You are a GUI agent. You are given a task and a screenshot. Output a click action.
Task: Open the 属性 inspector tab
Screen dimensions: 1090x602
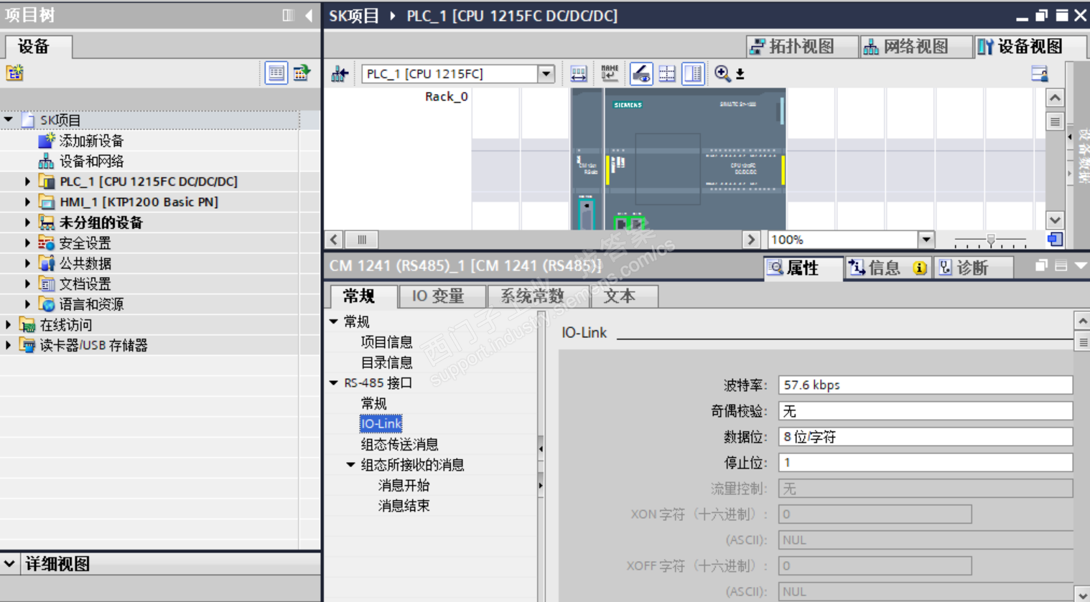point(802,268)
